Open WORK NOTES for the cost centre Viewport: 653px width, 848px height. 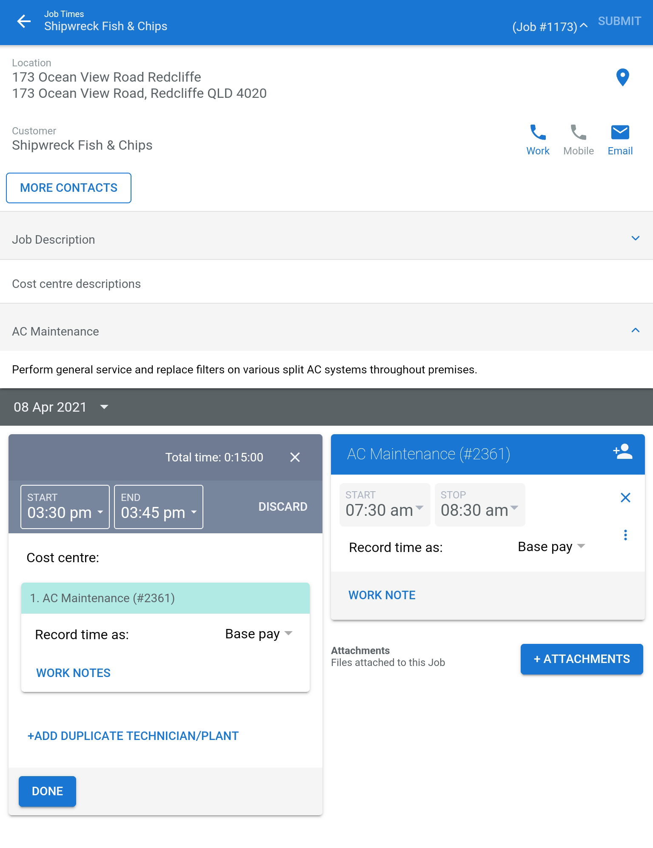click(x=73, y=673)
